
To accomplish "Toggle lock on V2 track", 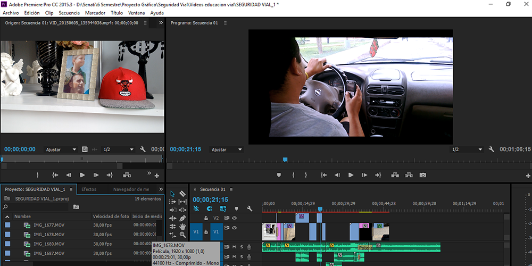I will [205, 218].
